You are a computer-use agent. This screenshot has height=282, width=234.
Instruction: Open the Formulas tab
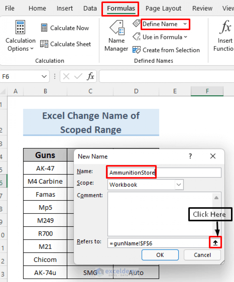tap(121, 8)
